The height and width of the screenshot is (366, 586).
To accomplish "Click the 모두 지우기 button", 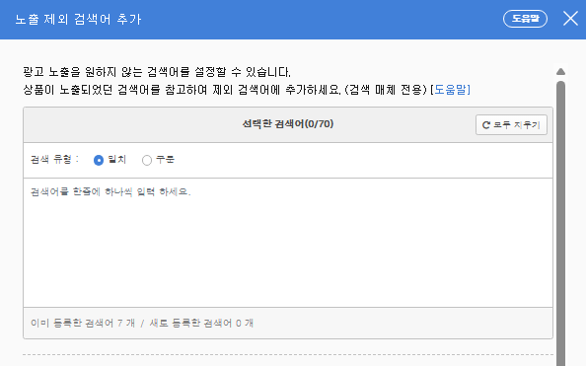I will pos(511,125).
